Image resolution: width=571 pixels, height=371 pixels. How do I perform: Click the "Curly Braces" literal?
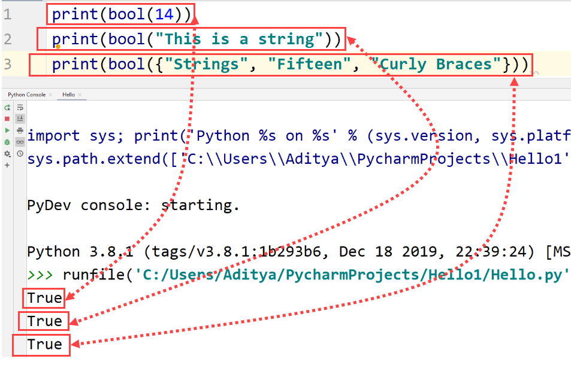tap(436, 64)
